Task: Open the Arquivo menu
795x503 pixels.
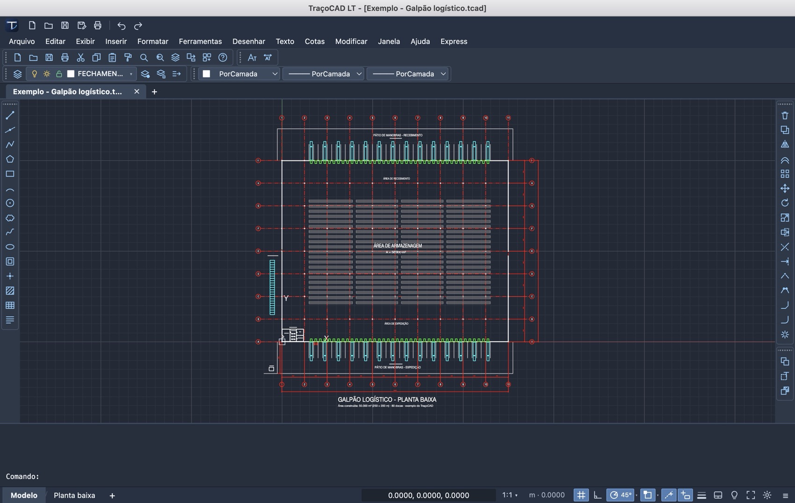Action: point(22,41)
